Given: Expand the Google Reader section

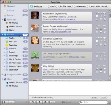Looking at the screenshot, I should [2, 74].
